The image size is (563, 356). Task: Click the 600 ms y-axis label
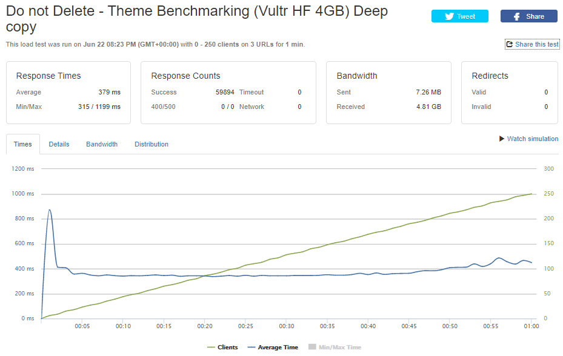pyautogui.click(x=24, y=243)
